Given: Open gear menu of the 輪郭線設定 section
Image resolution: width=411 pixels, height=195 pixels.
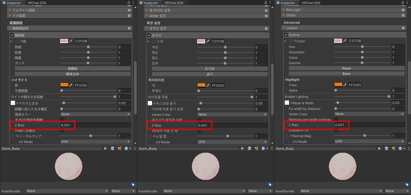Looking at the screenshot, I should [x=129, y=28].
